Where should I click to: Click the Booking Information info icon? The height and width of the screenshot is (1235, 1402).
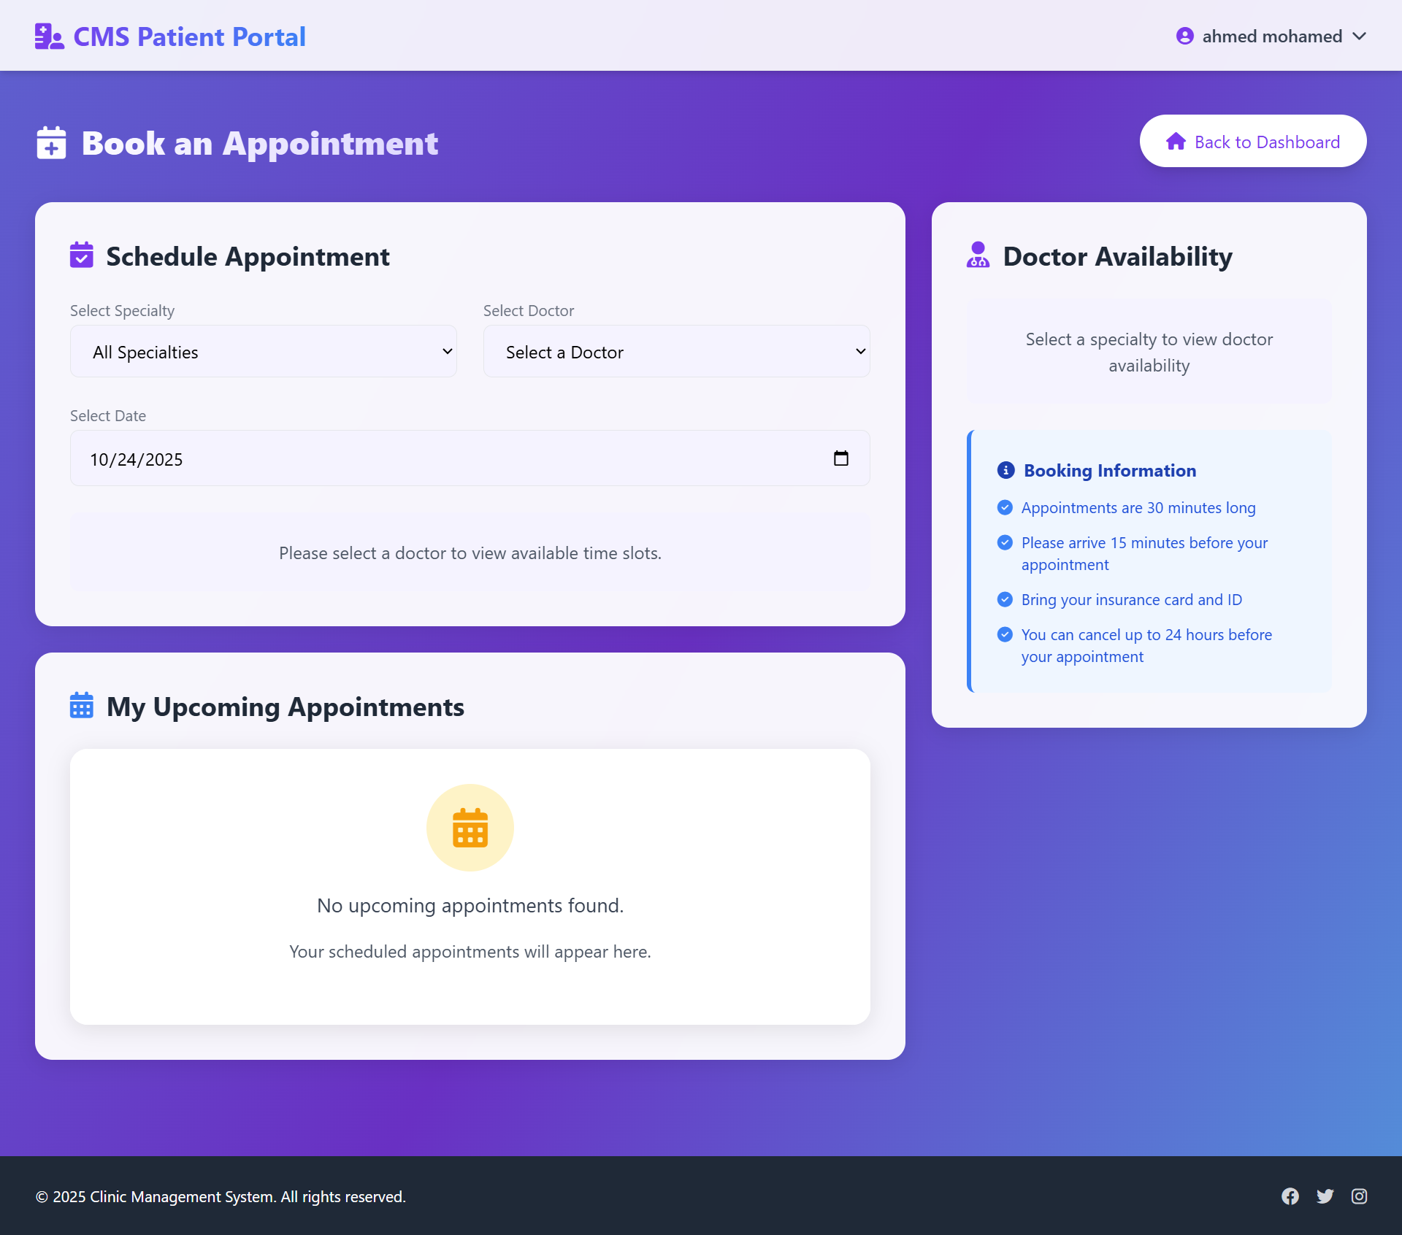[1005, 470]
